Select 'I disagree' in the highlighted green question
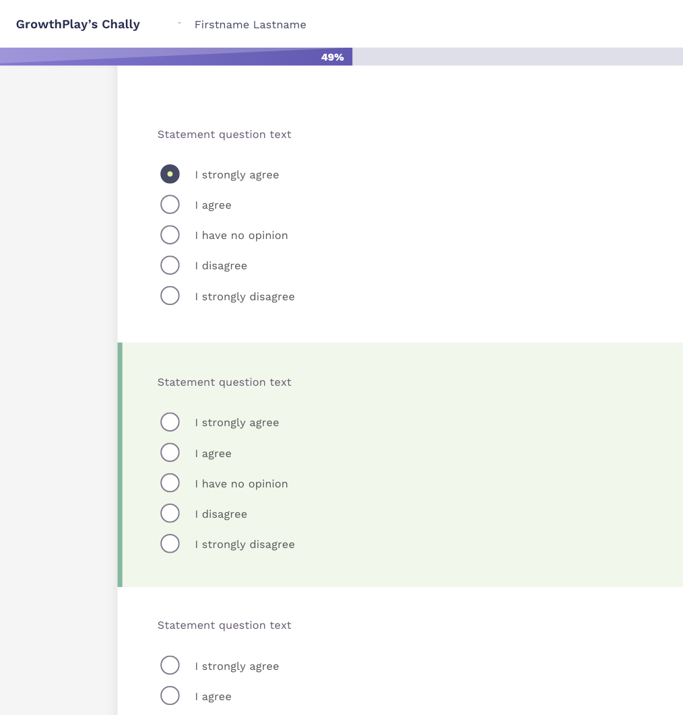 [x=170, y=514]
